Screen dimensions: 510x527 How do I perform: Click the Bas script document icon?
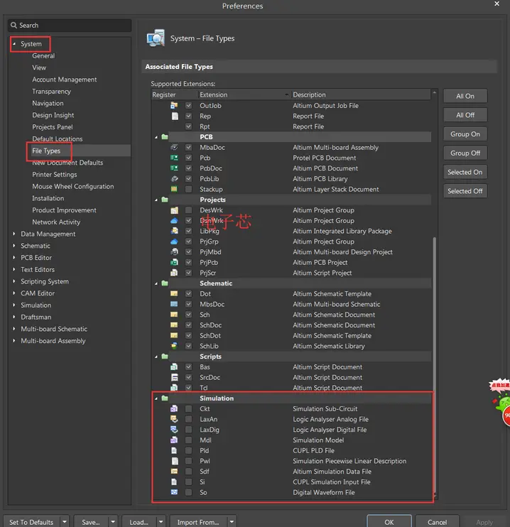click(x=174, y=366)
